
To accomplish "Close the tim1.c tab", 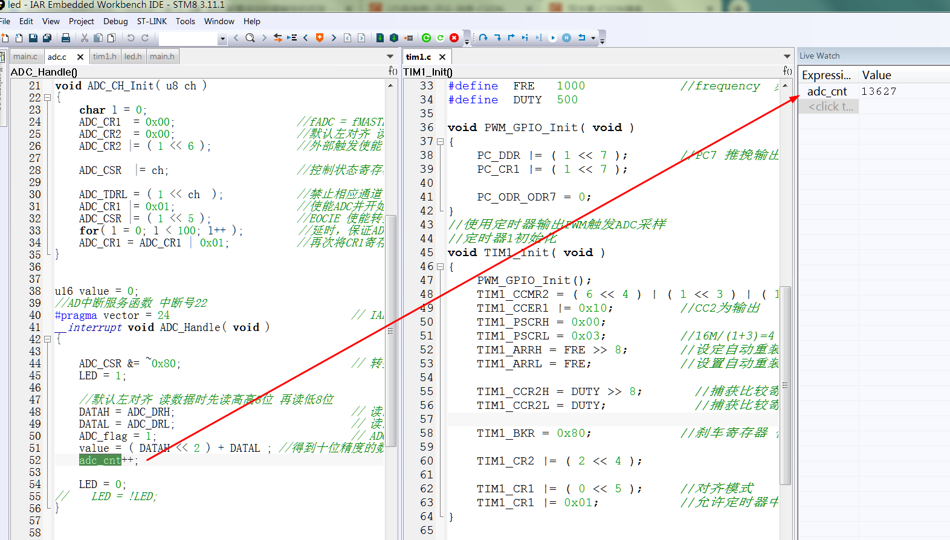I will point(442,57).
